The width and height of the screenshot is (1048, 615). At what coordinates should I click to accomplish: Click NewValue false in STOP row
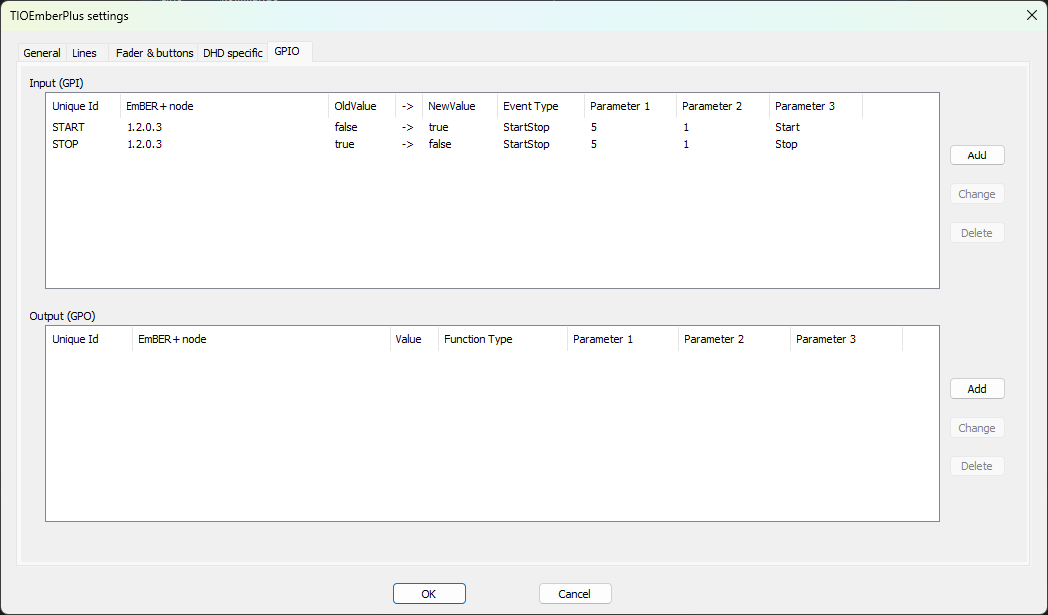tap(439, 144)
